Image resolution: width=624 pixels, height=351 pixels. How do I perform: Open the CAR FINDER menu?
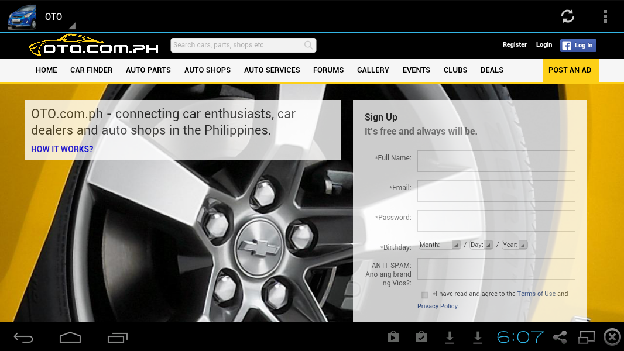click(x=91, y=70)
